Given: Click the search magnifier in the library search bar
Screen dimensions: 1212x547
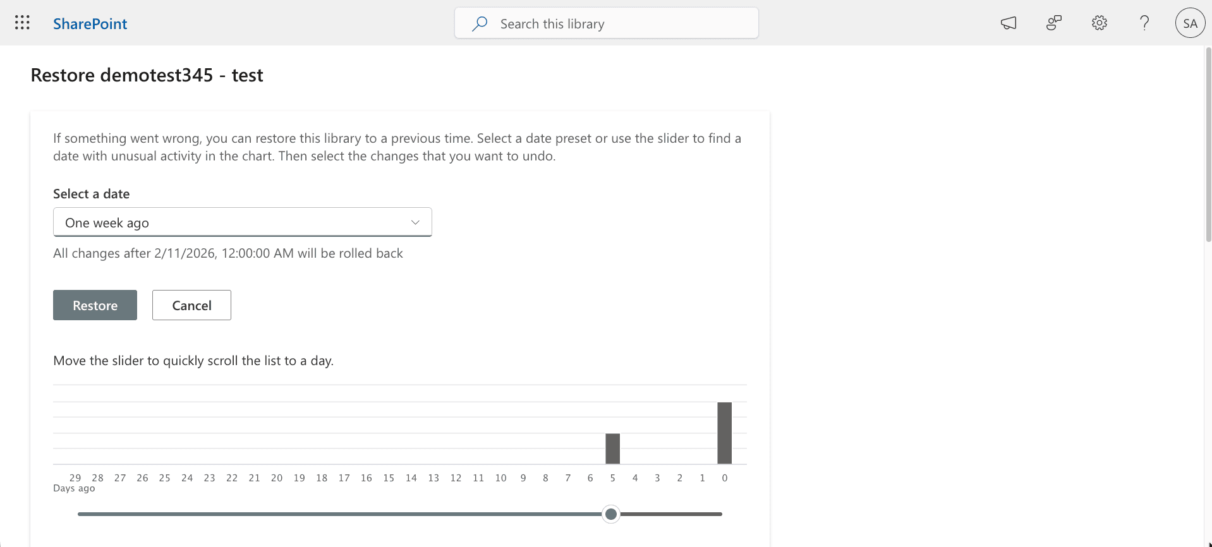Looking at the screenshot, I should click(x=479, y=23).
